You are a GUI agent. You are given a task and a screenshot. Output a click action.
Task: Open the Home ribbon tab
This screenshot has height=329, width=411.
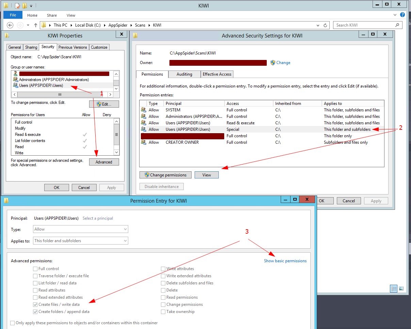click(32, 15)
